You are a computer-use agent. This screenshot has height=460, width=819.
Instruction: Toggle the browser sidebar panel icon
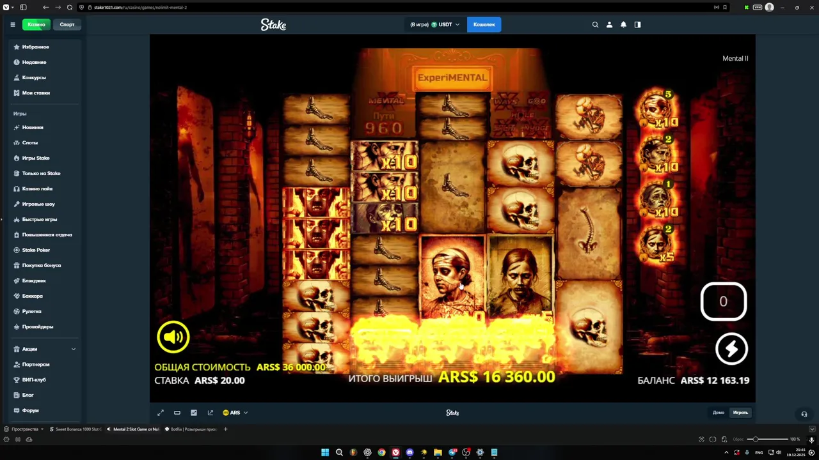point(23,7)
